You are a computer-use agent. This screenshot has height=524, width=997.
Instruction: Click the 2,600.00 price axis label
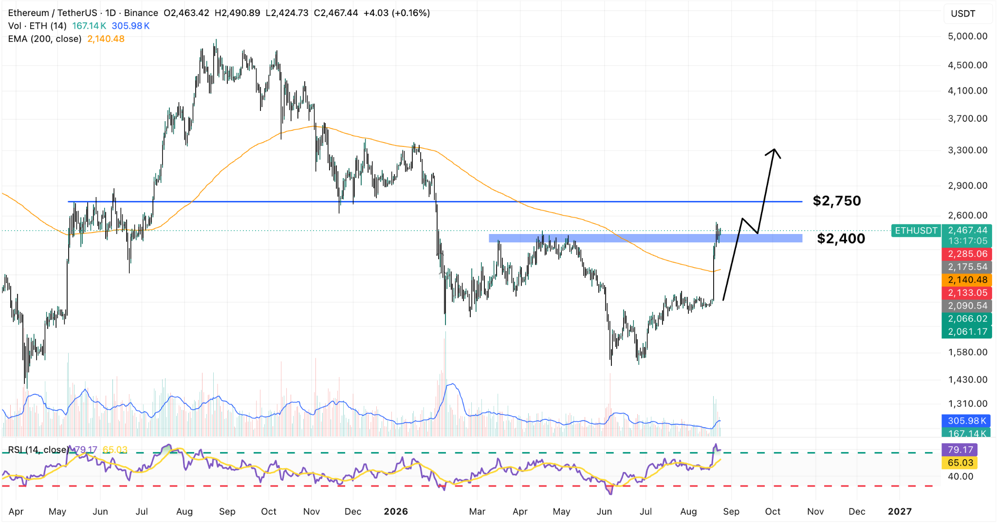(x=967, y=216)
